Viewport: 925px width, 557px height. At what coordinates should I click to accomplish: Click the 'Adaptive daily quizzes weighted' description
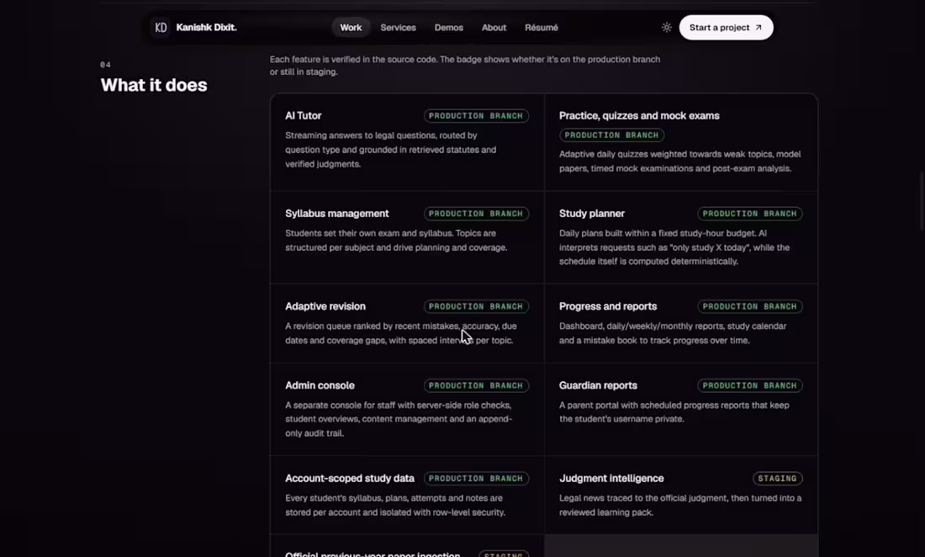pos(679,161)
